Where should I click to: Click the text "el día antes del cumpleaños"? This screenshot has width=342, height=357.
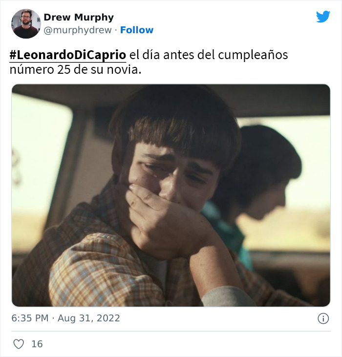[x=209, y=55]
